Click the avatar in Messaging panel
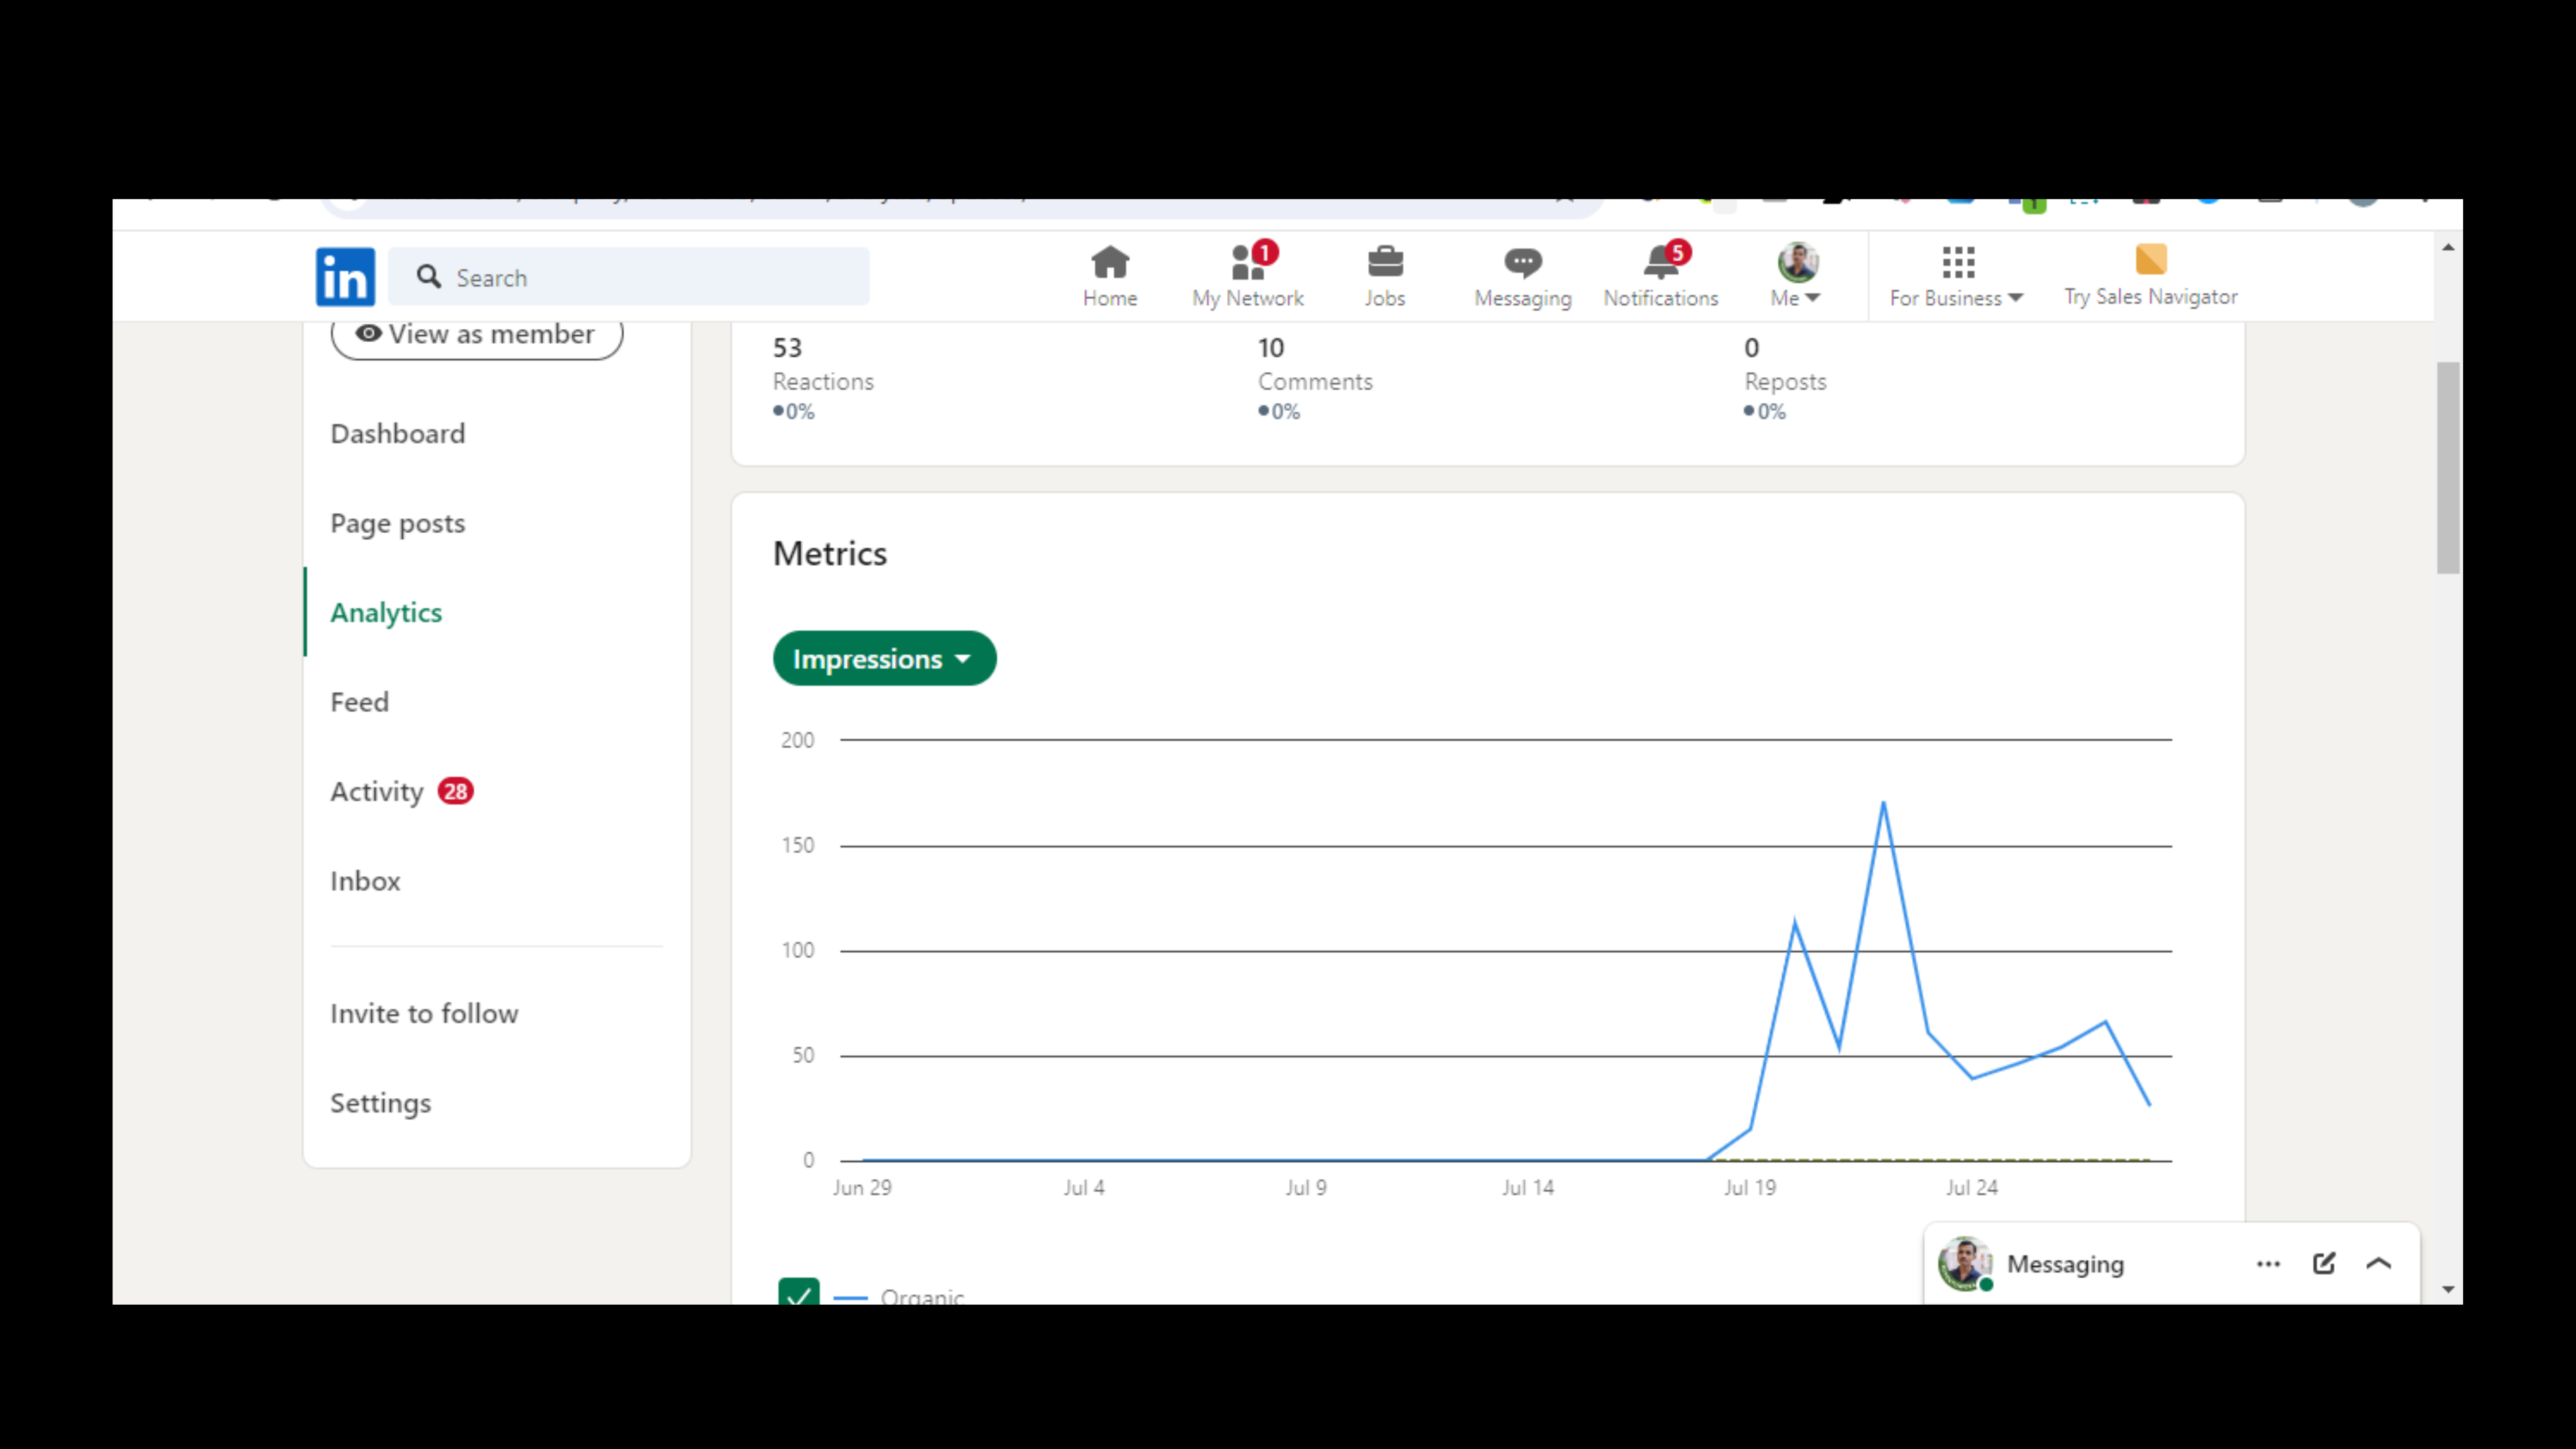This screenshot has width=2576, height=1449. pyautogui.click(x=1965, y=1264)
